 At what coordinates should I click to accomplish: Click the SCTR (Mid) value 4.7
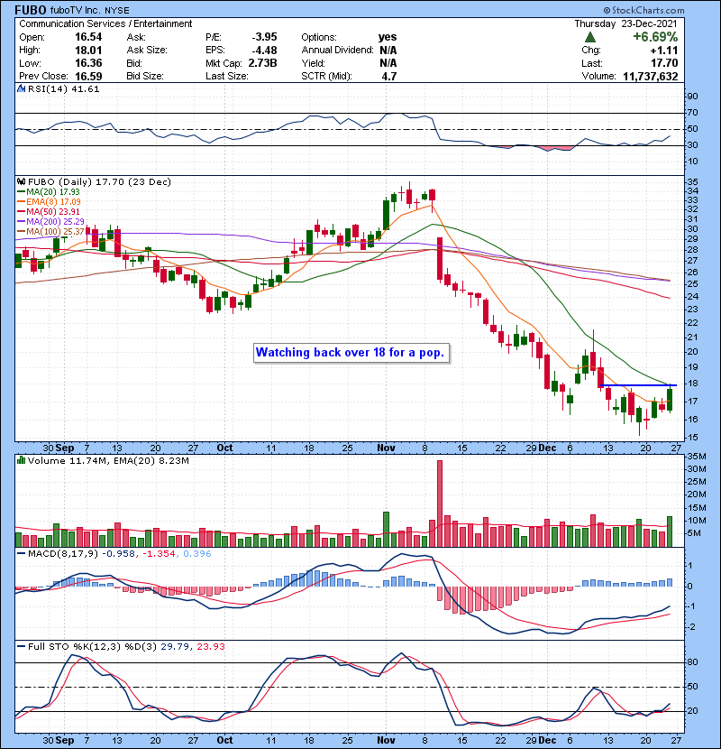(389, 76)
